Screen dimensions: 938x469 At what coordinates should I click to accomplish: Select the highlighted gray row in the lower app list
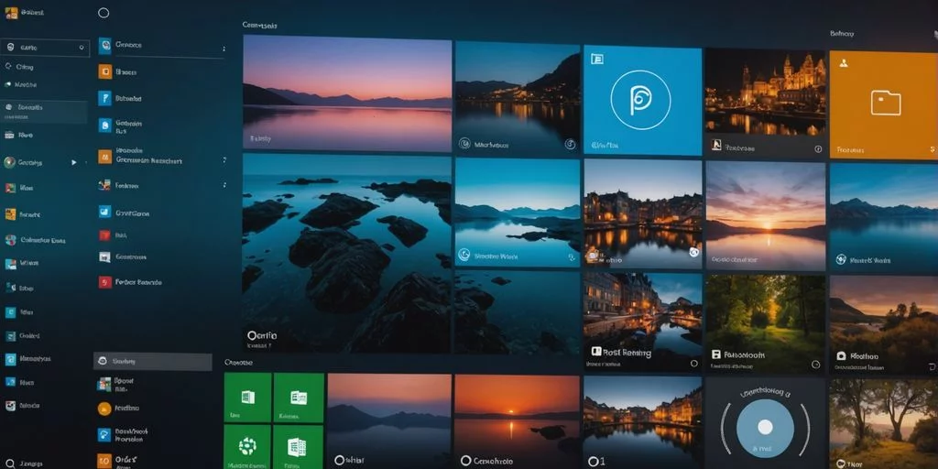tap(153, 362)
